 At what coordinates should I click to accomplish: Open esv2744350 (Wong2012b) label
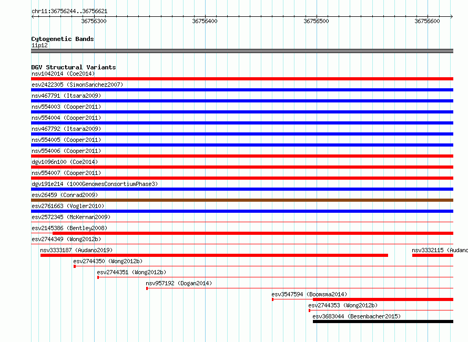108,261
